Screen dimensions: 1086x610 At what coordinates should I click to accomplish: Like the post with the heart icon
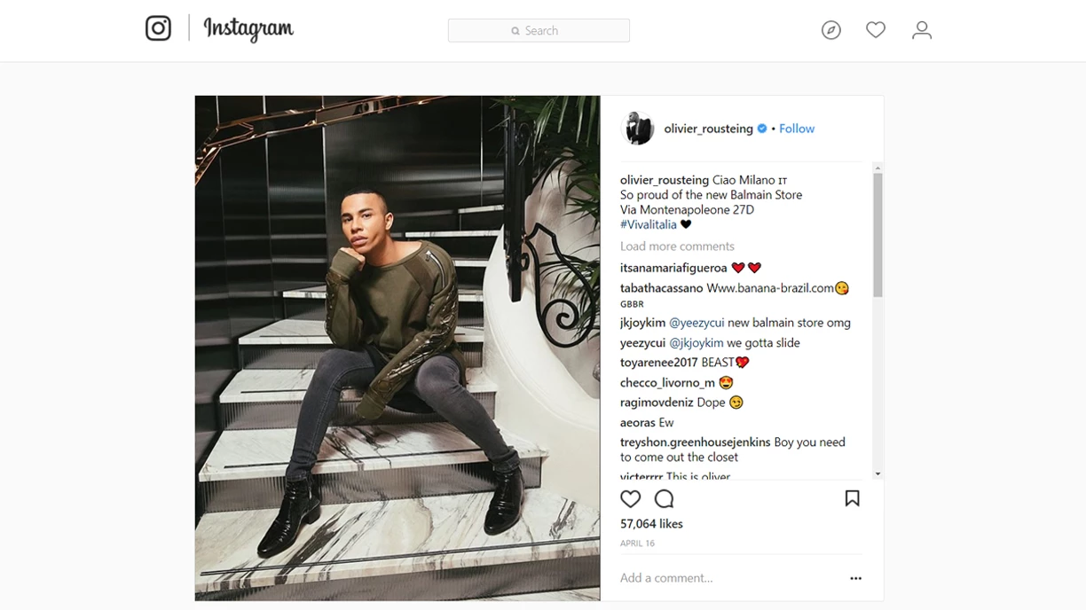pos(630,498)
